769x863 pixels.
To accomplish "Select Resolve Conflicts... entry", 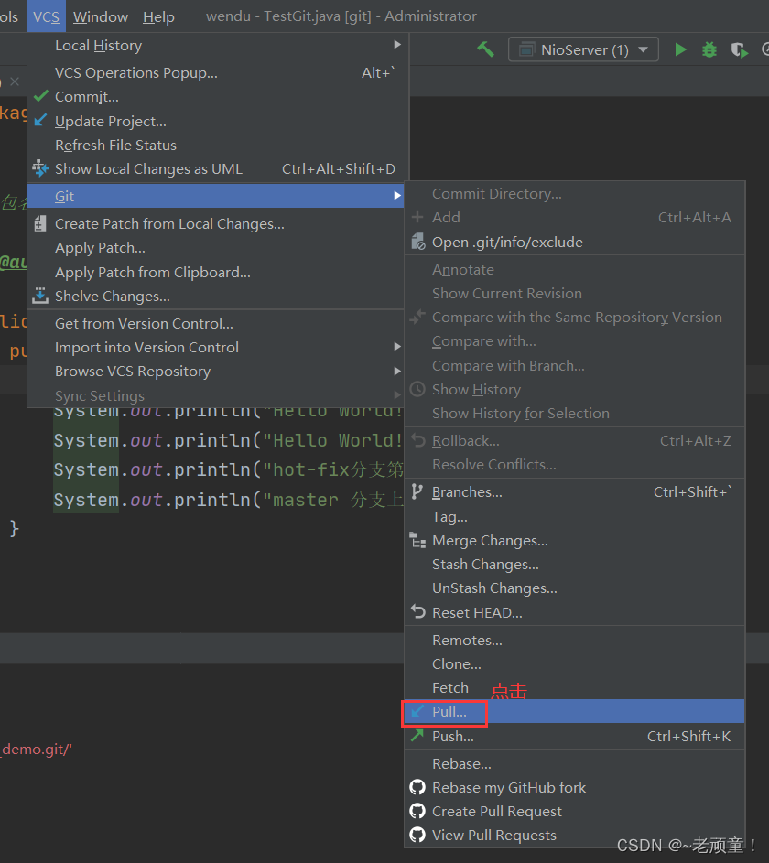I will 575,464.
